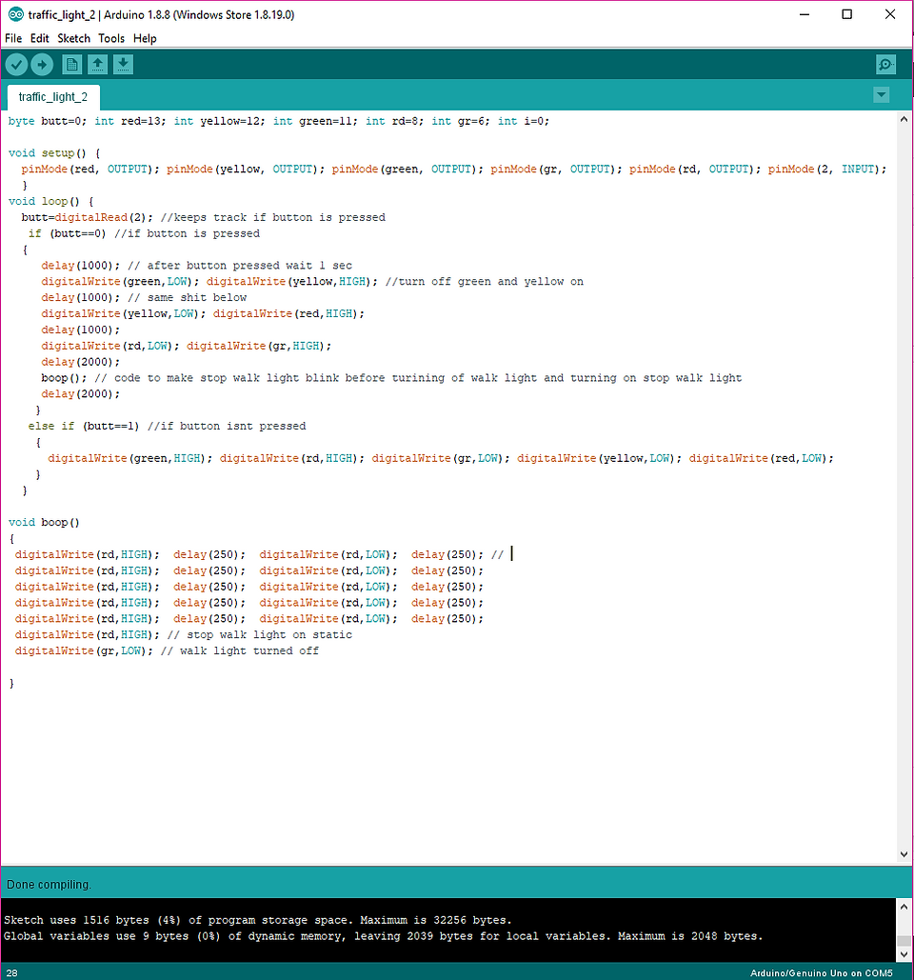Click the 'void boop()' definition
914x980 pixels.
click(x=44, y=523)
